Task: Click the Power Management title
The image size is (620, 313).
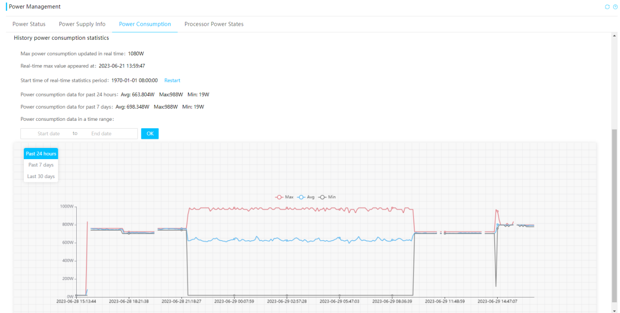Action: coord(35,7)
